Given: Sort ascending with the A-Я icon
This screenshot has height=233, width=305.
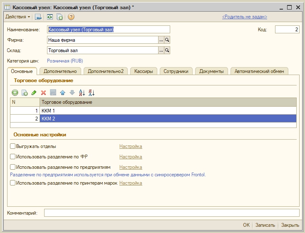Looking at the screenshot, I should coord(82,93).
